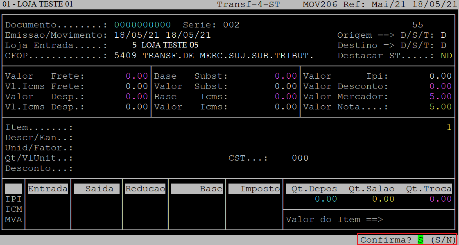459x245 pixels.
Task: Select the Valor Desconto amount field
Action: (440, 86)
